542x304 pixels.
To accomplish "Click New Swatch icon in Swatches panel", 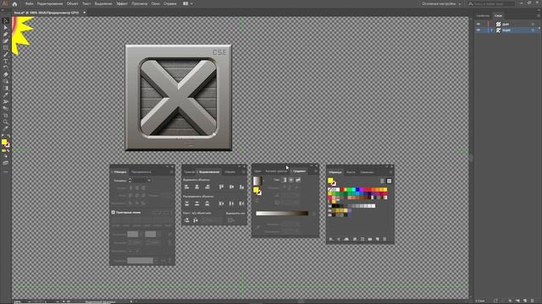I will point(377,239).
